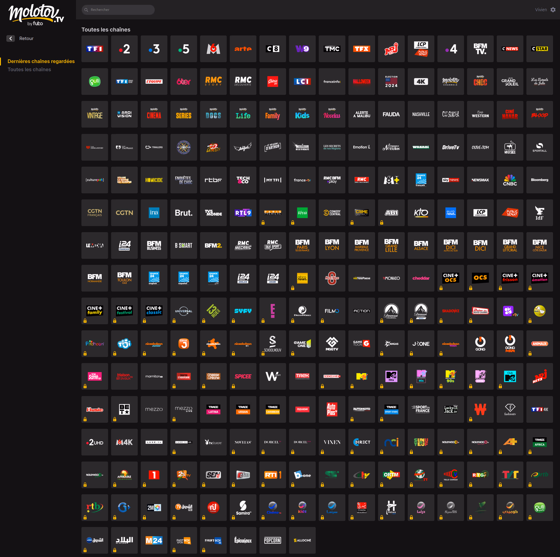Open the Trek channel tile
560x557 pixels.
(302, 376)
